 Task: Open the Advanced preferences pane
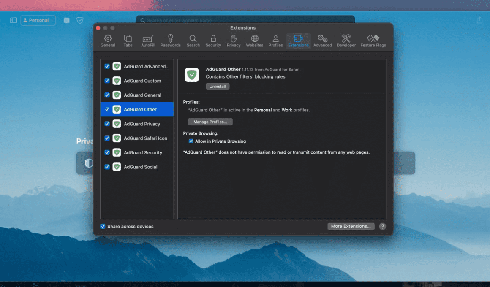[322, 41]
